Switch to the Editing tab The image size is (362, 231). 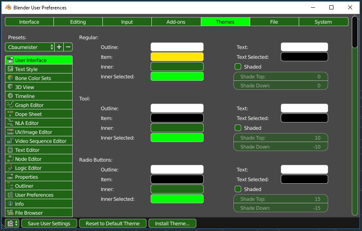(78, 22)
